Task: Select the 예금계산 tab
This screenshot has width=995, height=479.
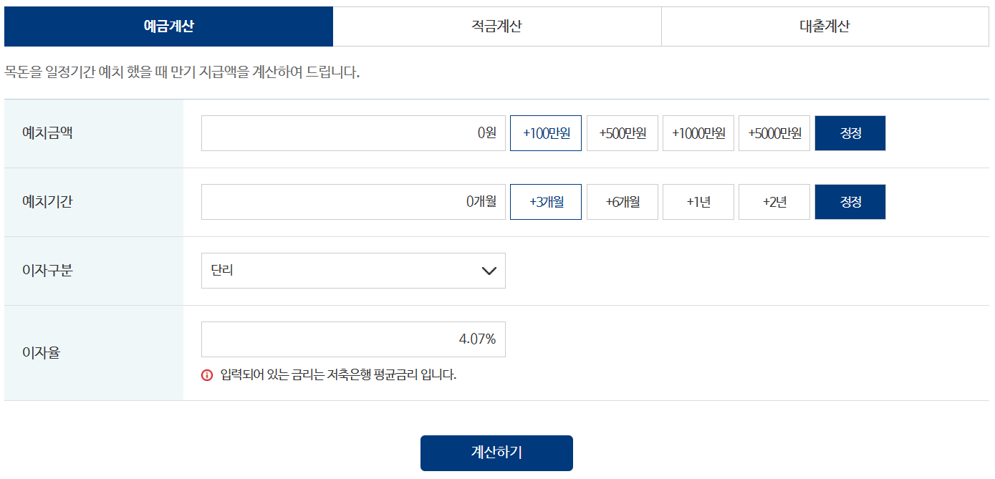Action: click(169, 26)
